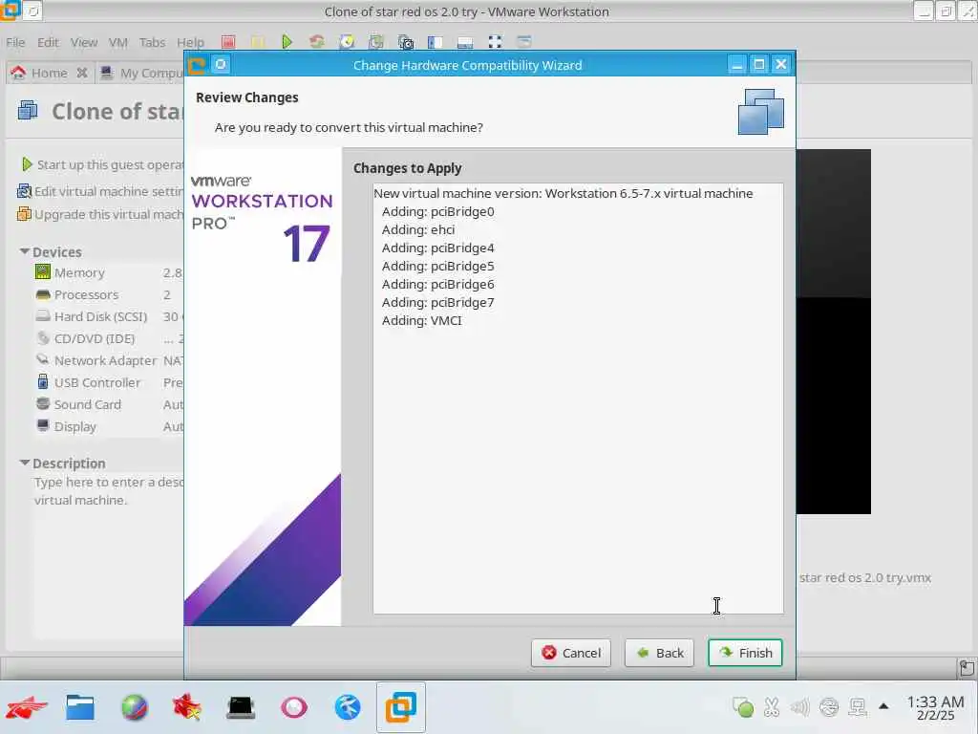Open the blue bird taskbar icon

click(x=348, y=707)
